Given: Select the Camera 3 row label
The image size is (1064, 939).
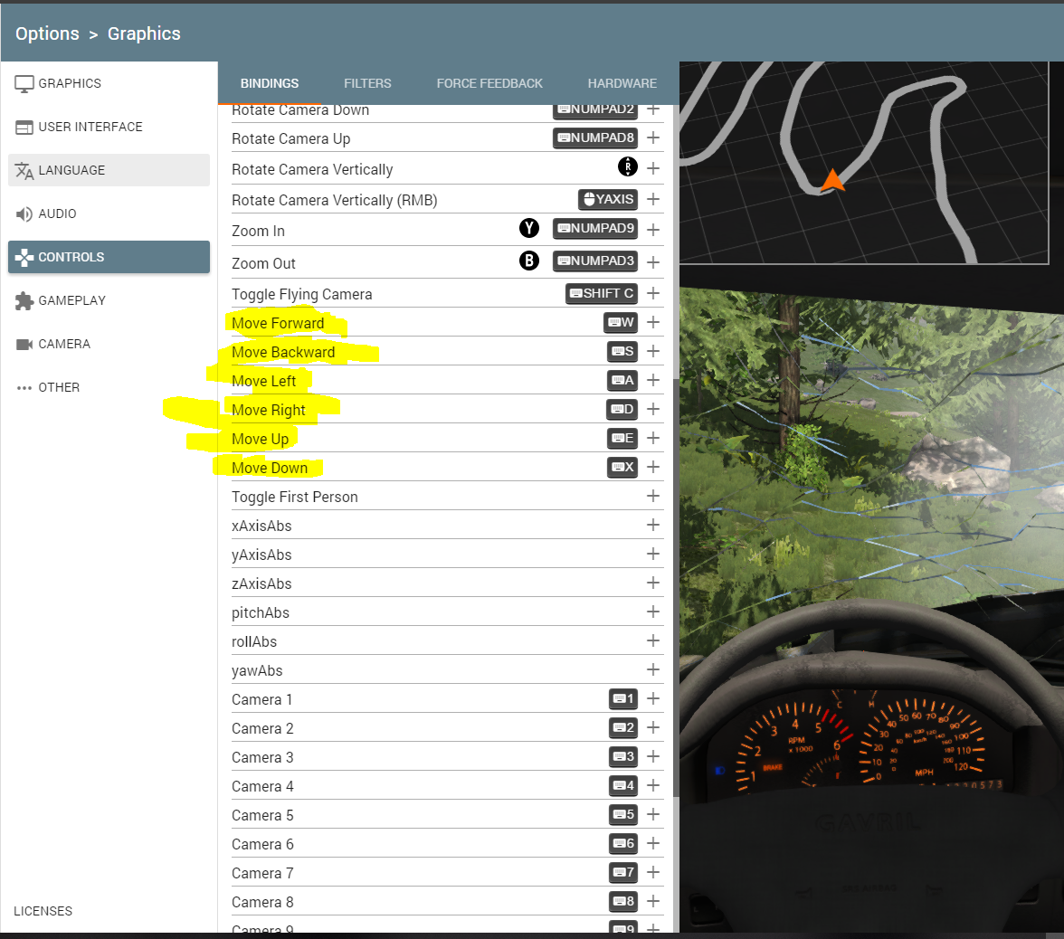Looking at the screenshot, I should 262,758.
